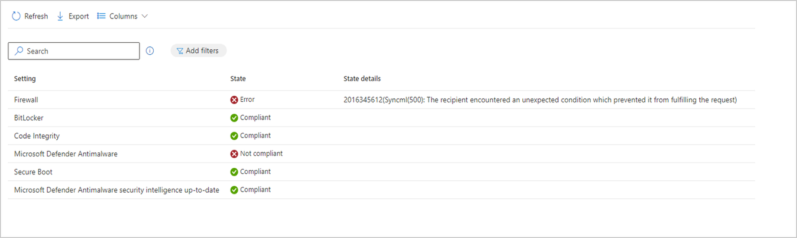Click the red error icon for Firewall
797x238 pixels.
point(234,100)
